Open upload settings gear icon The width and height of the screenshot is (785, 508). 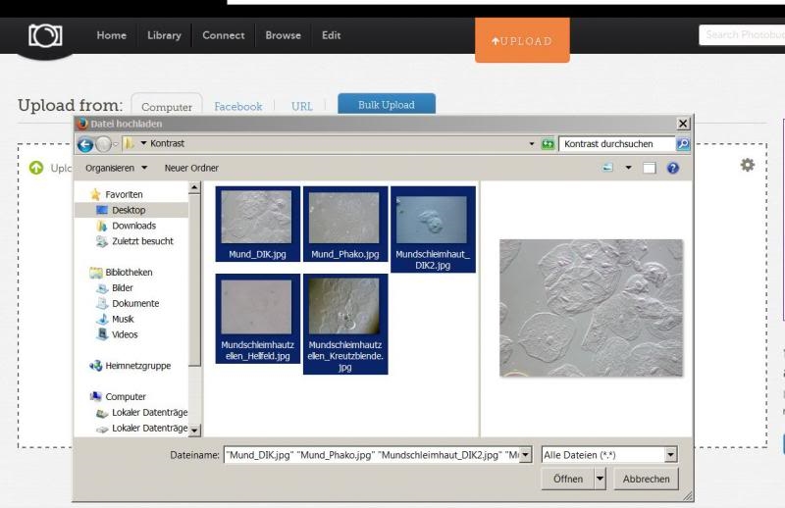[x=748, y=165]
